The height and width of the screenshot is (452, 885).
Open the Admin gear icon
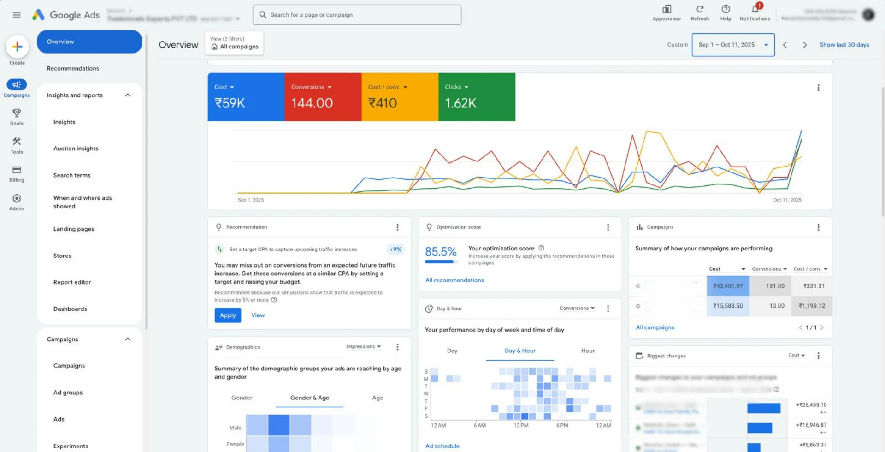tap(17, 199)
